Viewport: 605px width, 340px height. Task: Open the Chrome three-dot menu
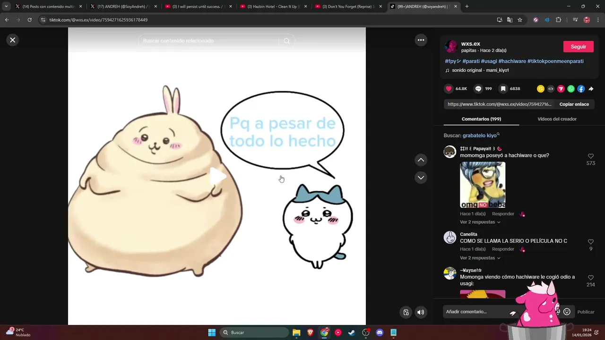coord(598,20)
